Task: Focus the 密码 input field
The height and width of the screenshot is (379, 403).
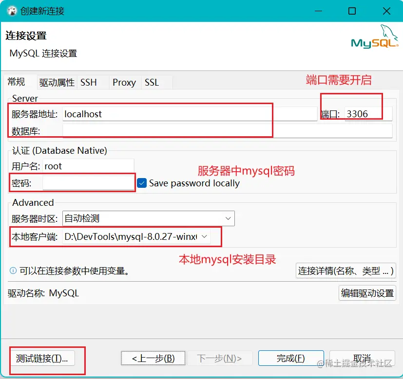Action: [88, 183]
